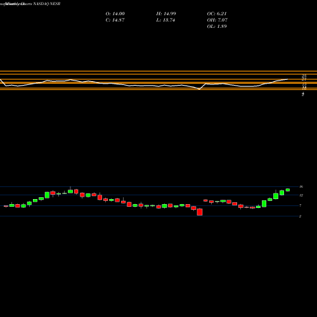Click the 16 price axis label

pyautogui.click(x=301, y=186)
